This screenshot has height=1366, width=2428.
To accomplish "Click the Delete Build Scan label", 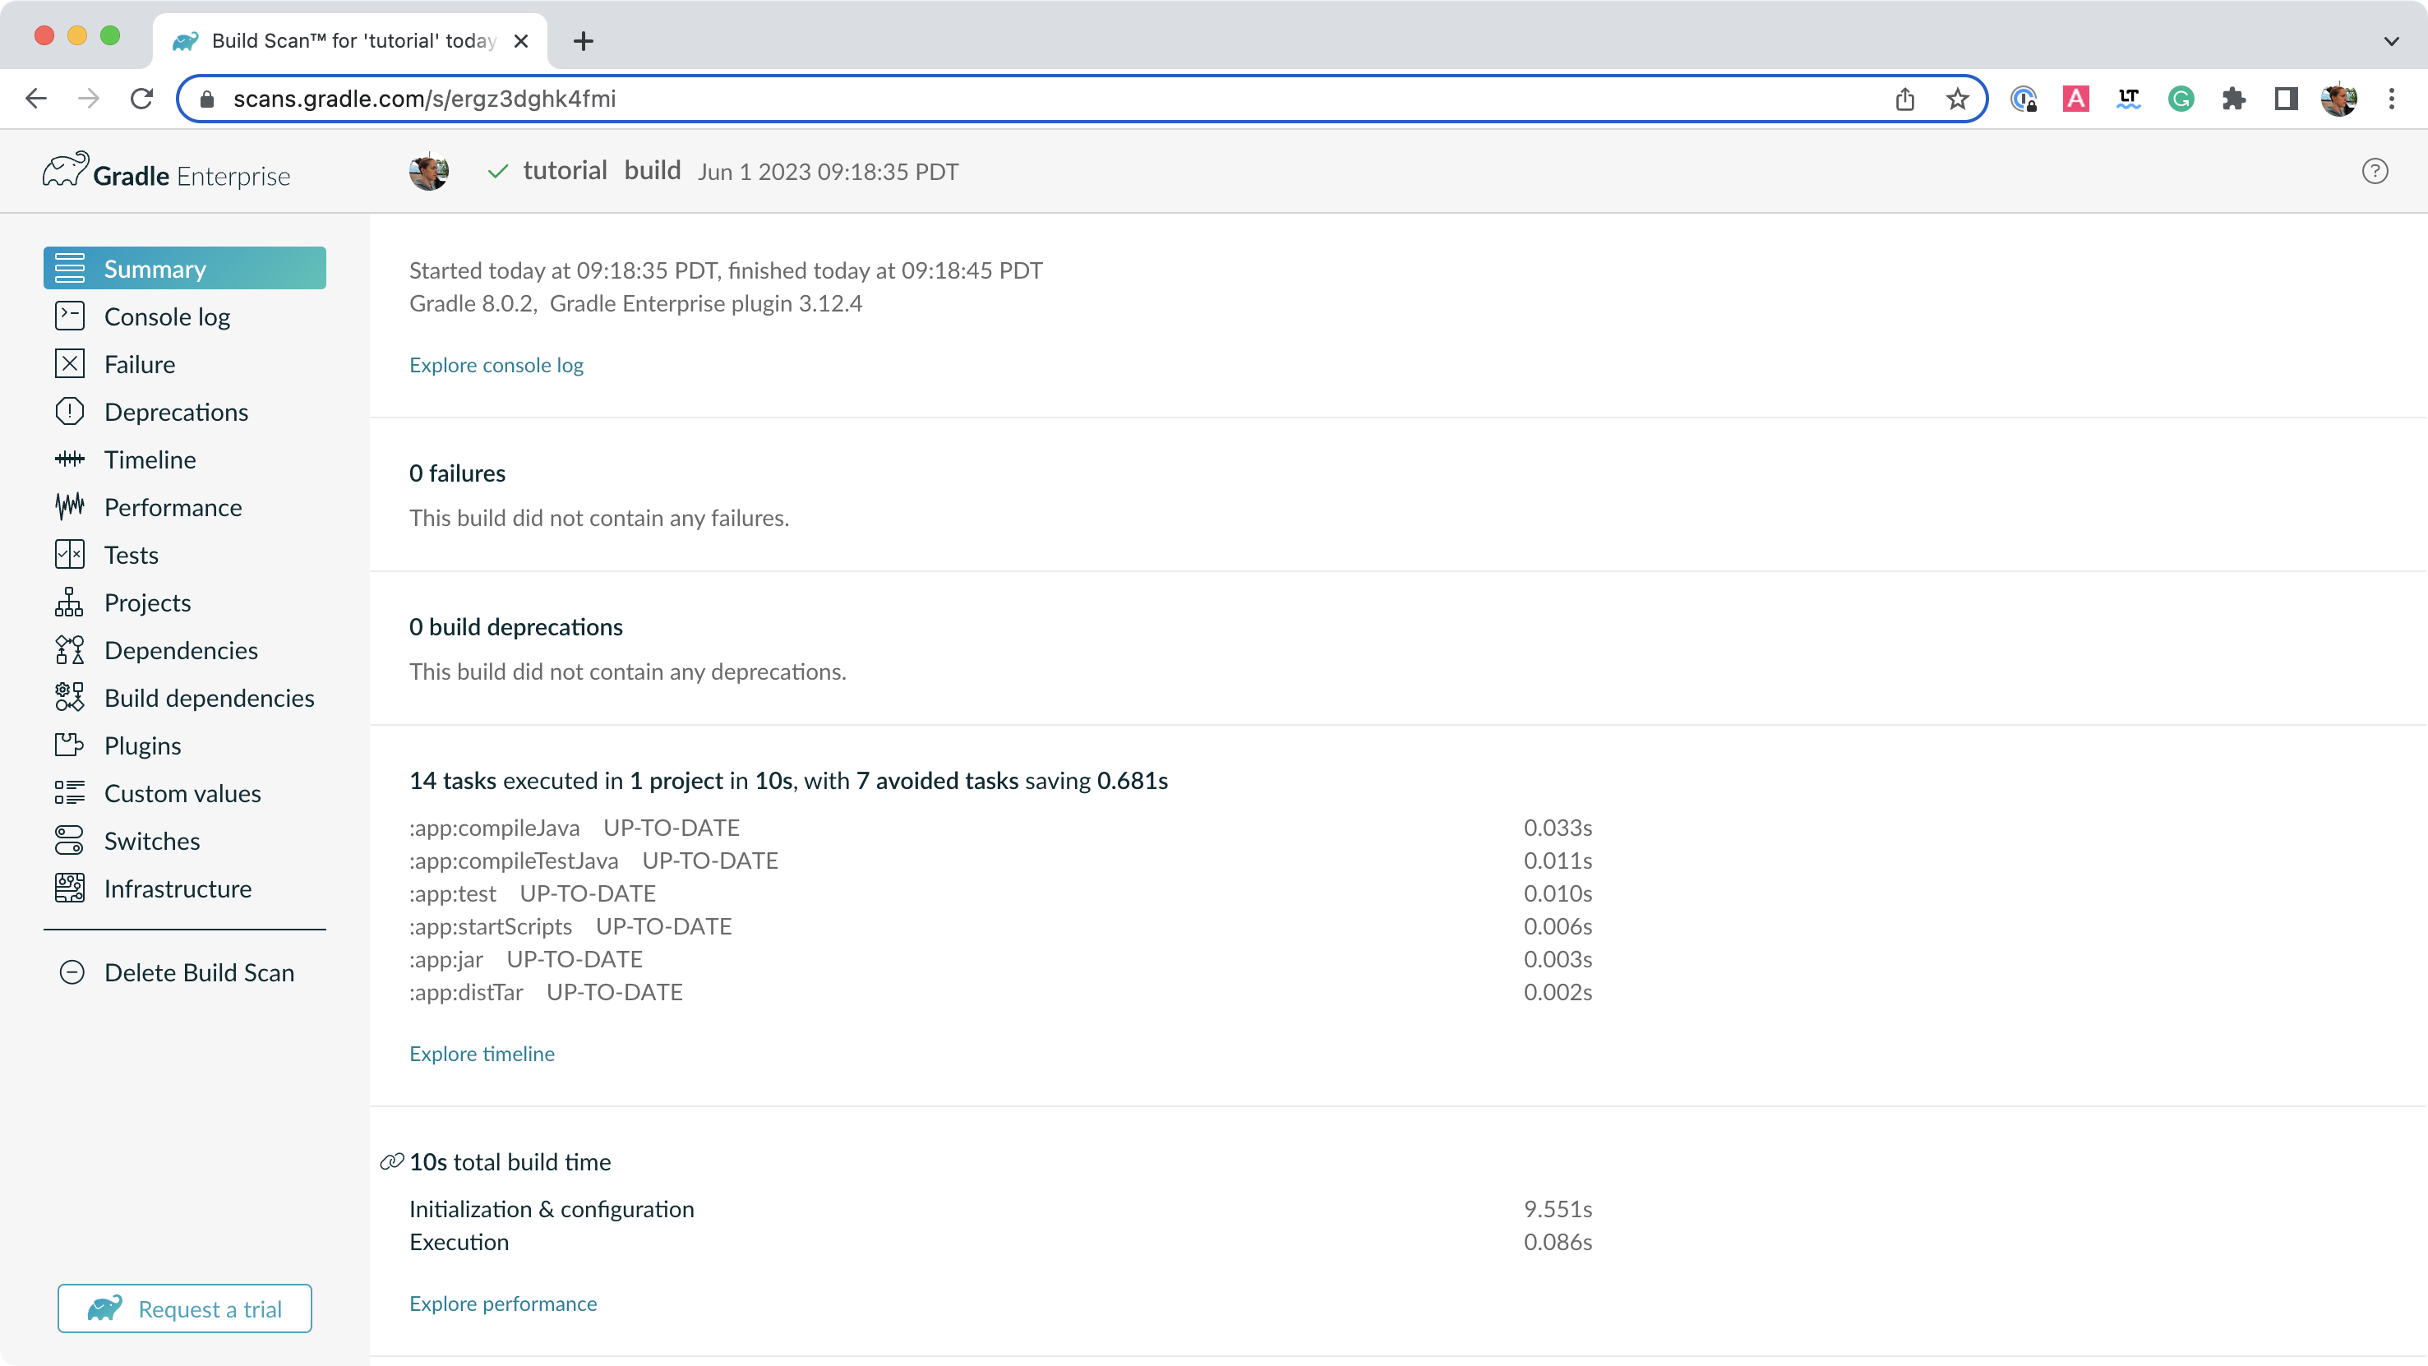I will click(x=199, y=972).
